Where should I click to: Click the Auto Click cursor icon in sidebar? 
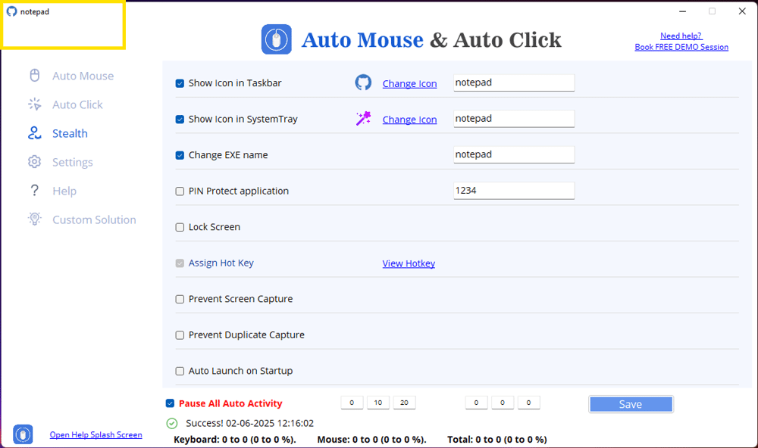click(x=34, y=104)
